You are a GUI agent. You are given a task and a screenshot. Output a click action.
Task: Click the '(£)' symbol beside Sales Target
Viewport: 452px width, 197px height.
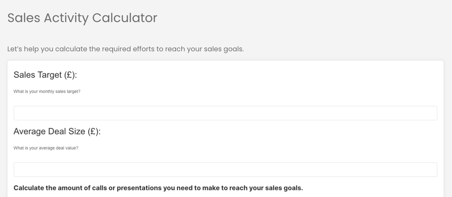click(70, 75)
